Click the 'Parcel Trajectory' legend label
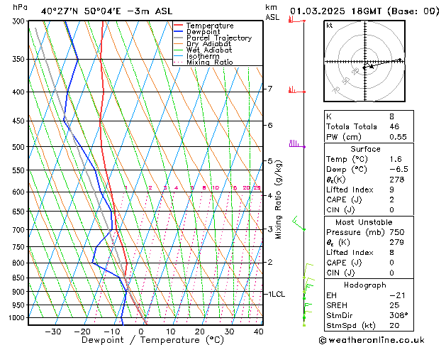 (219, 38)
